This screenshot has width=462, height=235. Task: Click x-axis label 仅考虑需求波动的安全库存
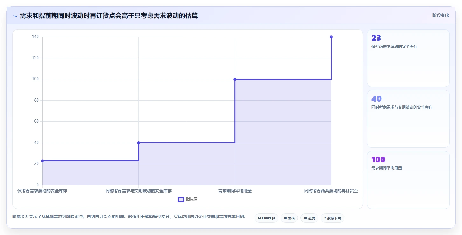coord(42,191)
